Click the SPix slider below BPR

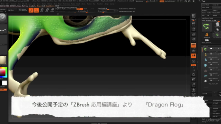click(193, 20)
